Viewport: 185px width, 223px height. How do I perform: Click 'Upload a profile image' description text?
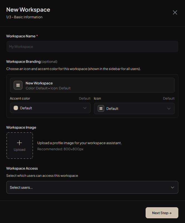(x=79, y=143)
